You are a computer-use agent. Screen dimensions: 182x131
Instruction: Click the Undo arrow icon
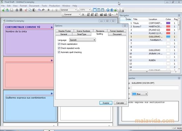tap(39, 10)
